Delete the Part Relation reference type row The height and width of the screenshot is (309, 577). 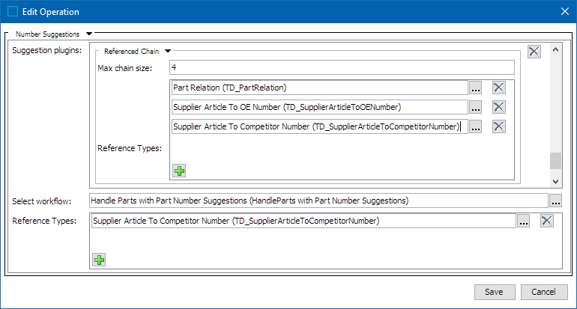(x=498, y=88)
